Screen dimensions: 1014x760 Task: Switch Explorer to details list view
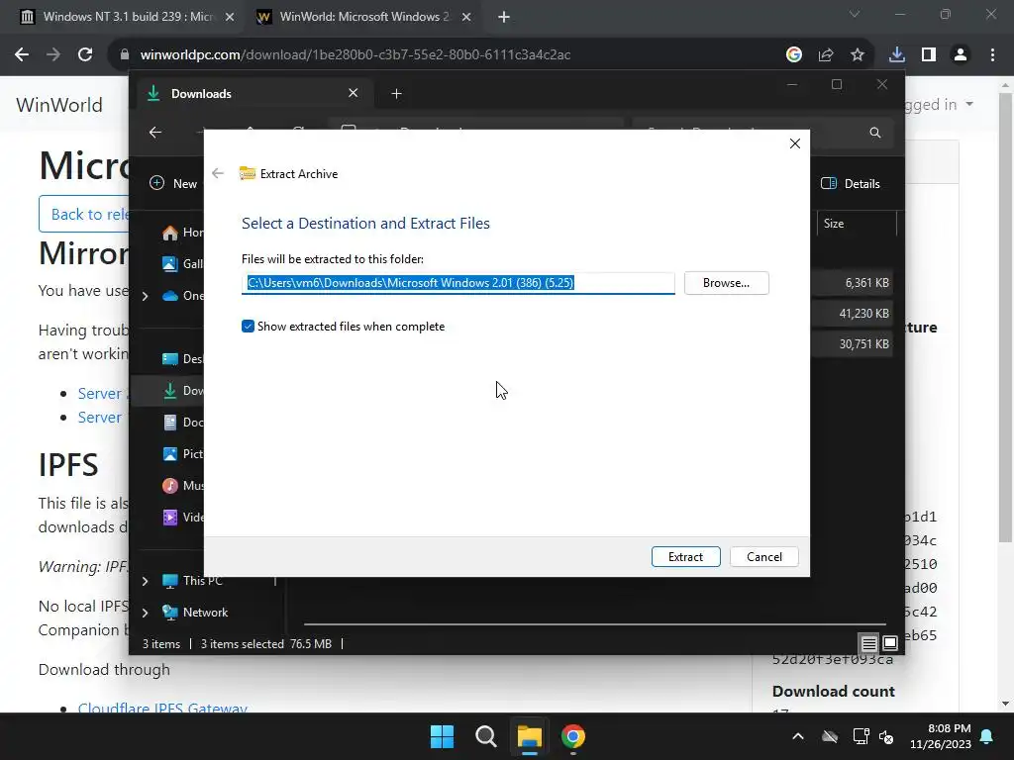coord(869,643)
